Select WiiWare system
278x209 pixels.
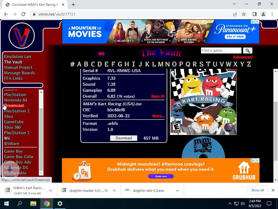pyautogui.click(x=12, y=144)
